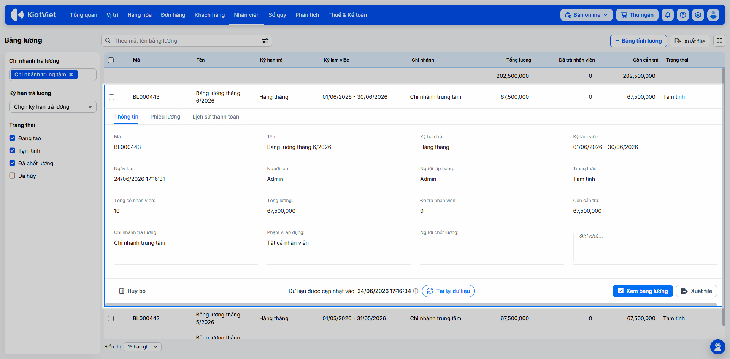Screen dimensions: 730x359
Task: Click the Ghi chú notes field
Action: tap(645, 248)
